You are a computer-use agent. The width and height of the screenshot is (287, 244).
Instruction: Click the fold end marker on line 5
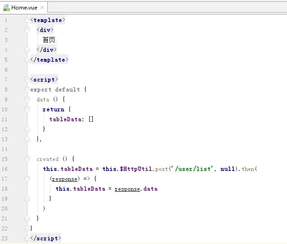27,60
